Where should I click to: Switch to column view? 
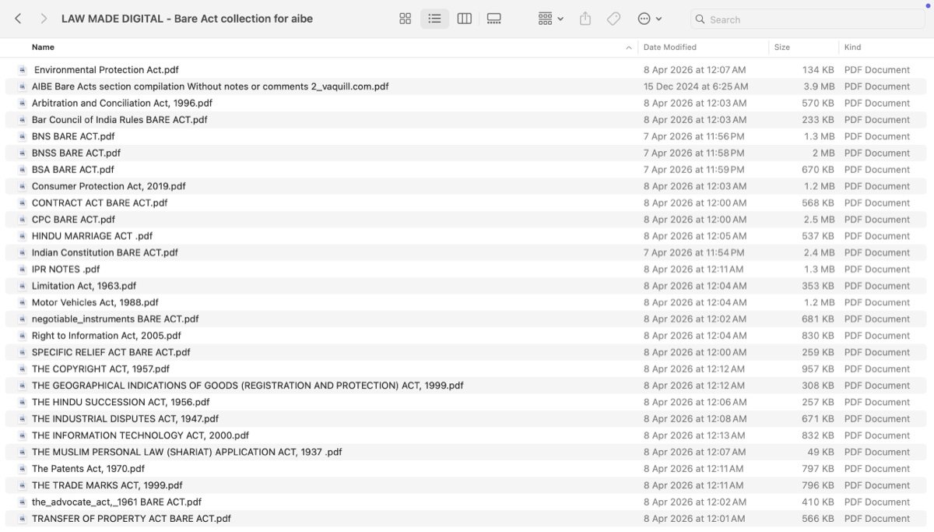pyautogui.click(x=464, y=19)
